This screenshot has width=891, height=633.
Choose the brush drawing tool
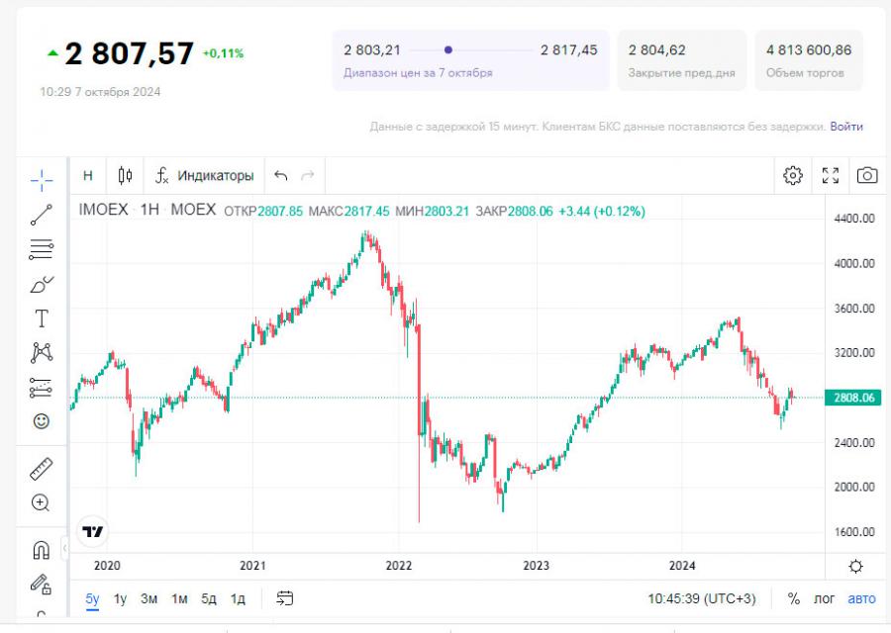click(x=41, y=285)
